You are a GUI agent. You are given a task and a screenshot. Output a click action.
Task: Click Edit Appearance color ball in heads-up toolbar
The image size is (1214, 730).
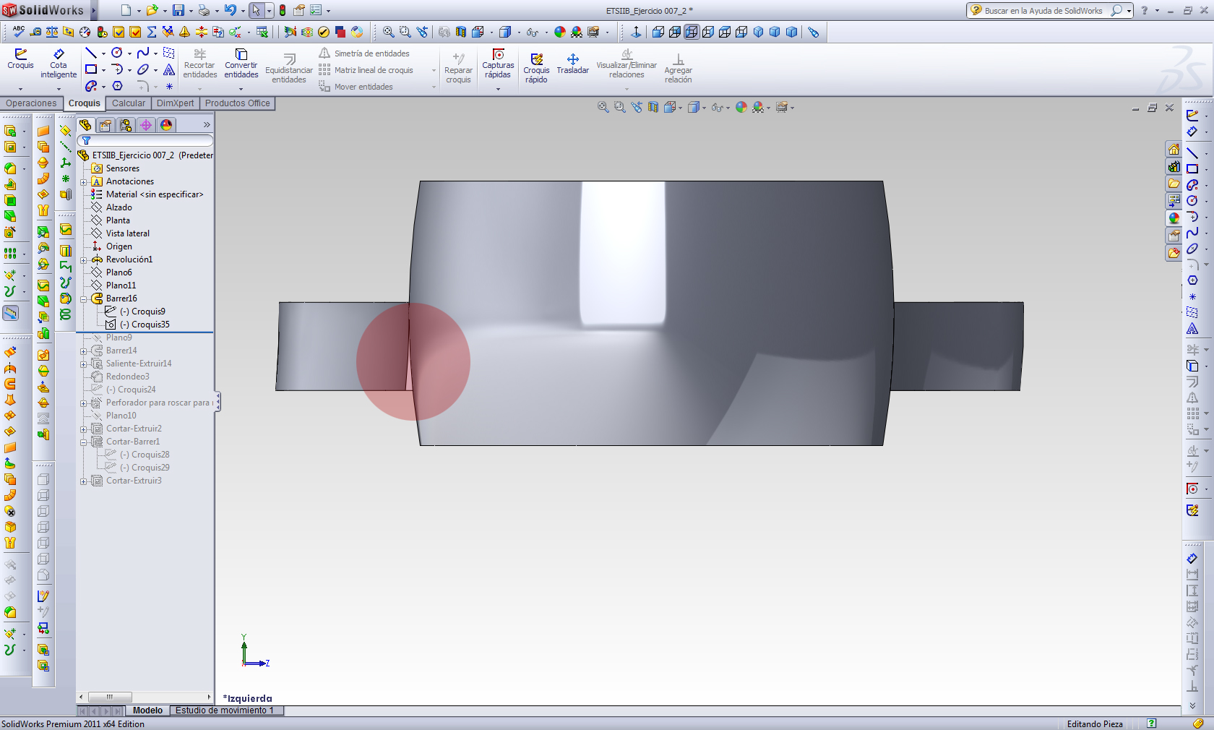point(741,107)
